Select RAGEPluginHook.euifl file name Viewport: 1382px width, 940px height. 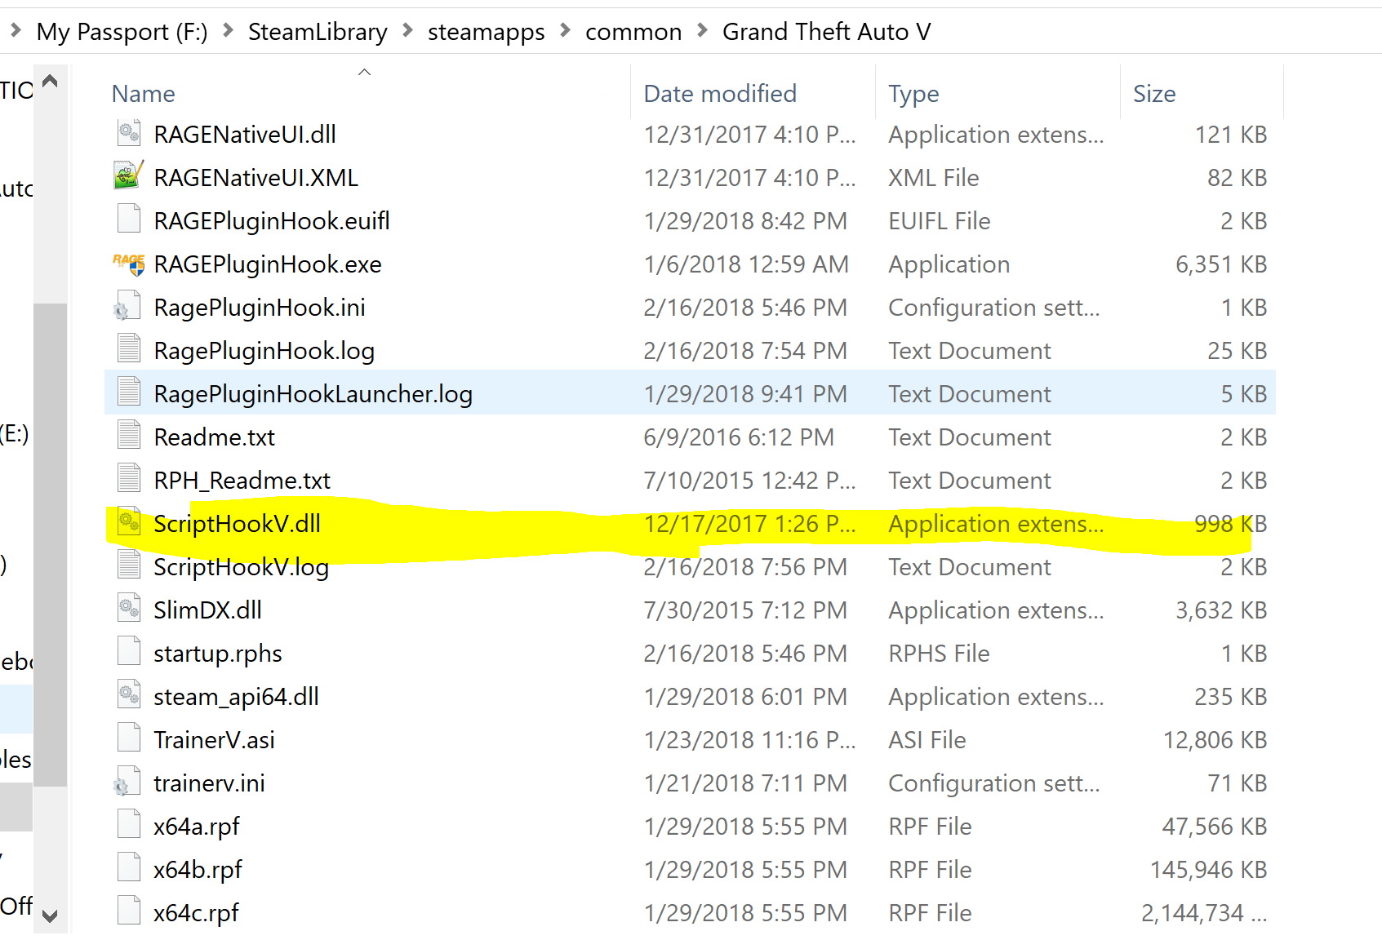coord(272,220)
